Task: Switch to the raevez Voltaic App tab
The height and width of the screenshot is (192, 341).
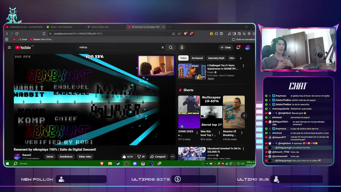Action: [100, 27]
